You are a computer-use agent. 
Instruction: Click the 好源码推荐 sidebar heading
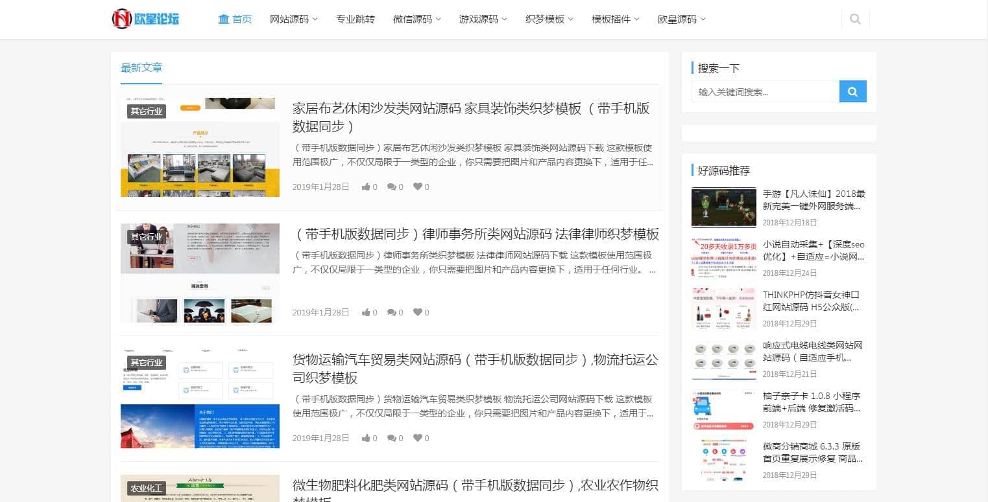(724, 171)
